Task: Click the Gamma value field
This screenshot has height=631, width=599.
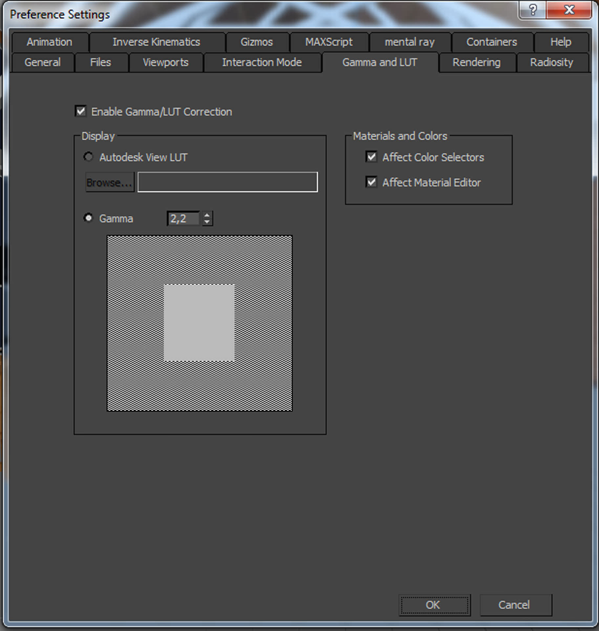Action: coord(184,219)
